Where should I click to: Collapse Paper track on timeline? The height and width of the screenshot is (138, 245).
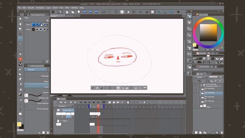tap(55, 121)
